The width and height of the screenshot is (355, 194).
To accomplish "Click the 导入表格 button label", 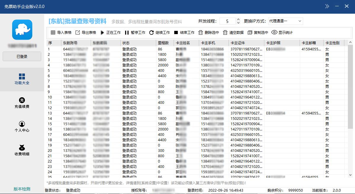I will point(64,33).
